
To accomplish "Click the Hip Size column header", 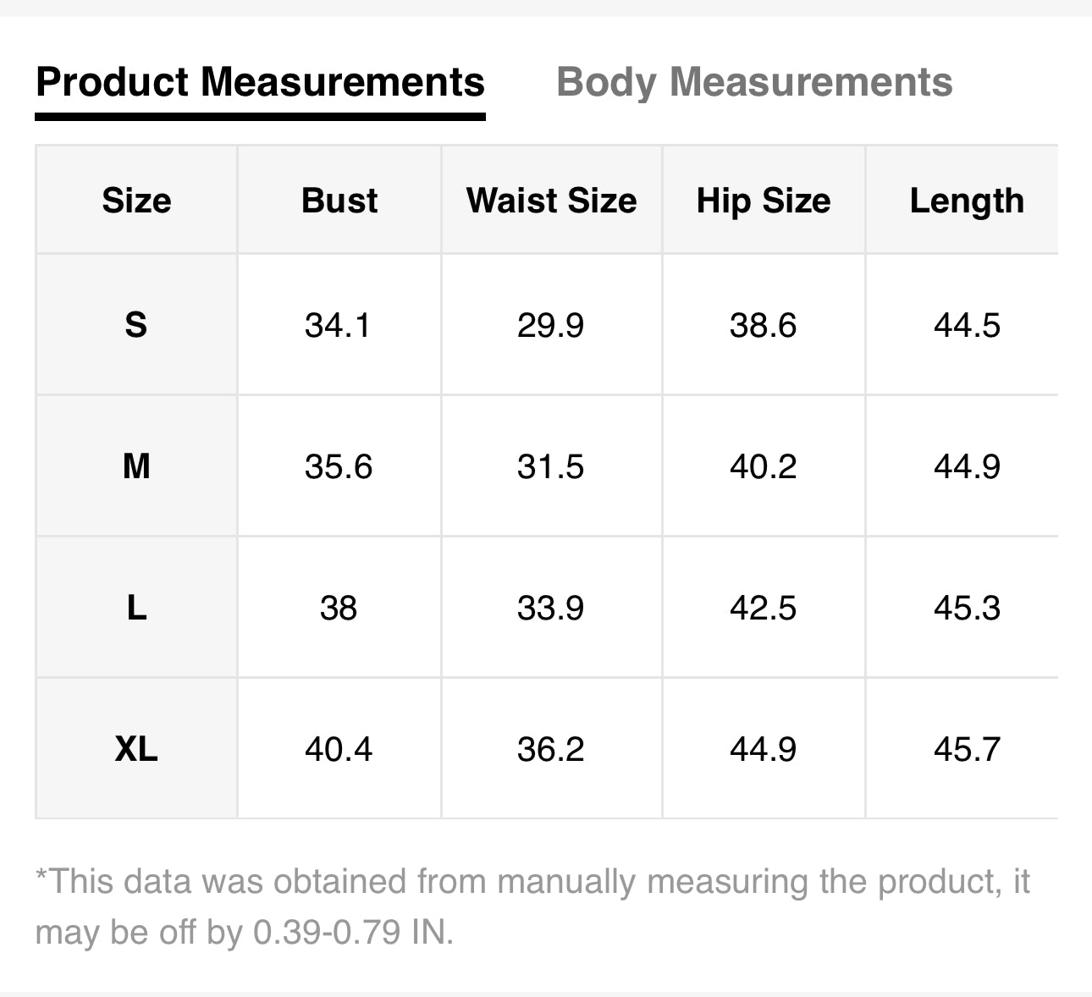I will click(763, 201).
